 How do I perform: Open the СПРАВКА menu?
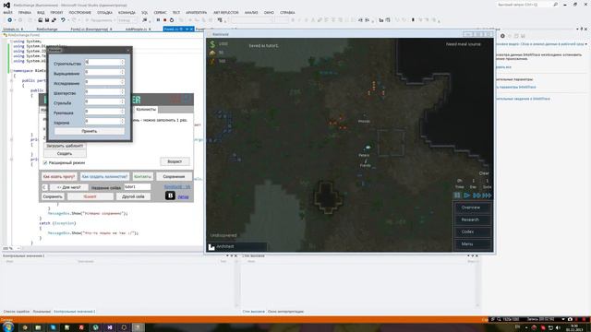tap(287, 12)
